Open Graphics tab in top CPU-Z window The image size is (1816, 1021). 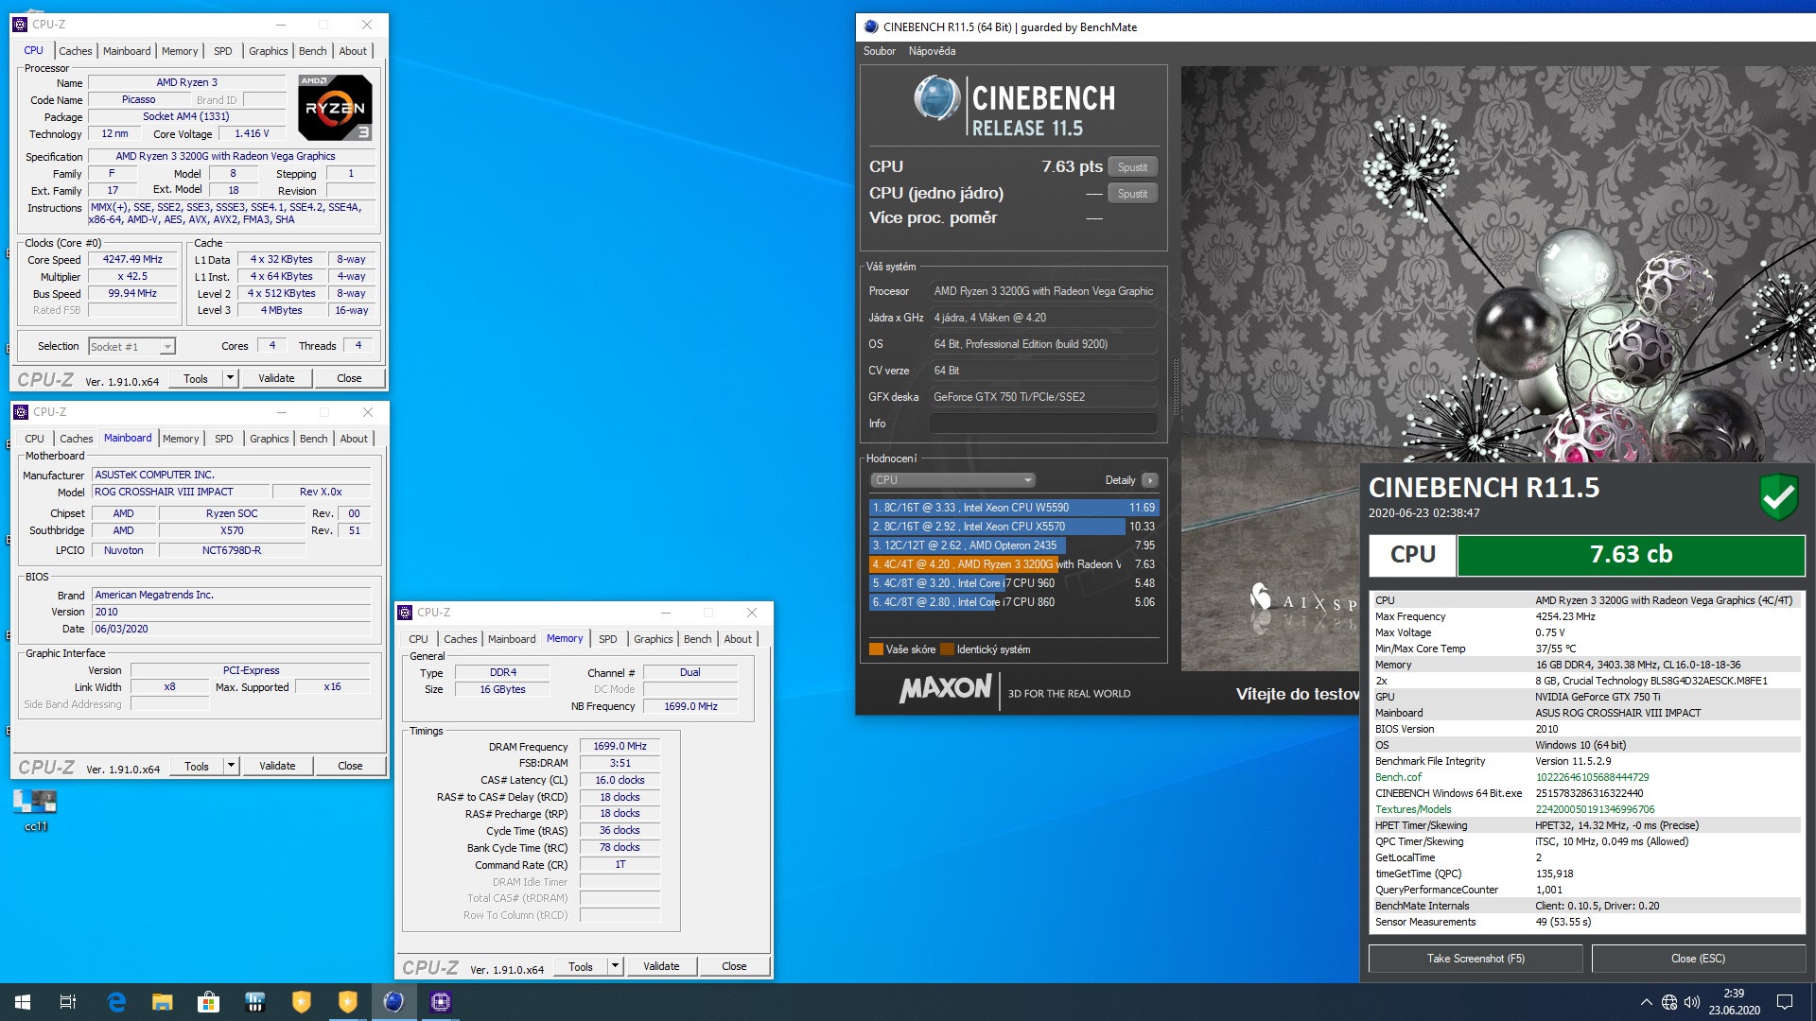coord(269,51)
